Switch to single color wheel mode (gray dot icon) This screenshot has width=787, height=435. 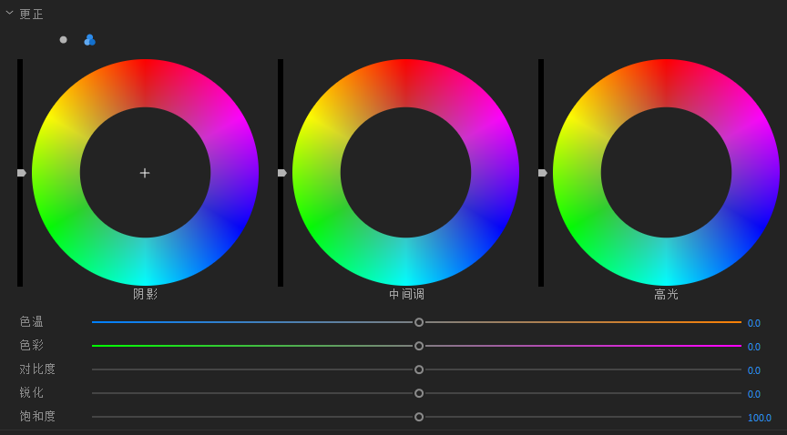(63, 40)
